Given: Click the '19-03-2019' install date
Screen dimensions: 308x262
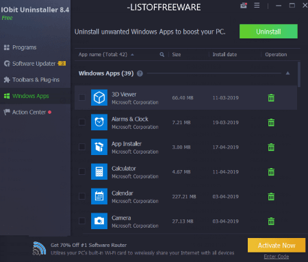Looking at the screenshot, I should [226, 123].
